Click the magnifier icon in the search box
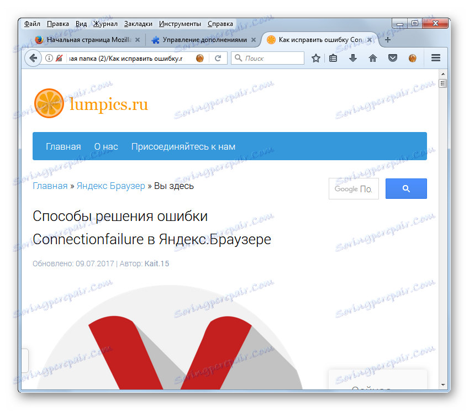 (238, 58)
